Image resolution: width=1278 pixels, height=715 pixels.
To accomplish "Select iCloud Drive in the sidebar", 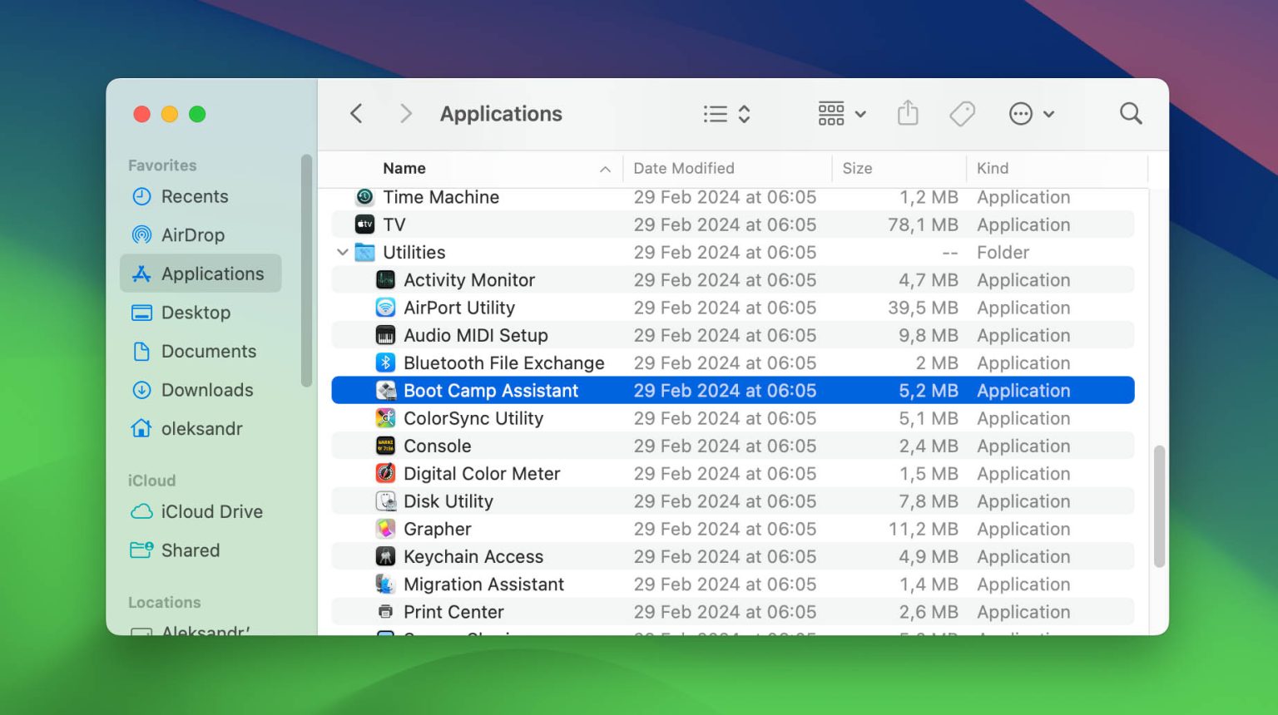I will pos(211,512).
